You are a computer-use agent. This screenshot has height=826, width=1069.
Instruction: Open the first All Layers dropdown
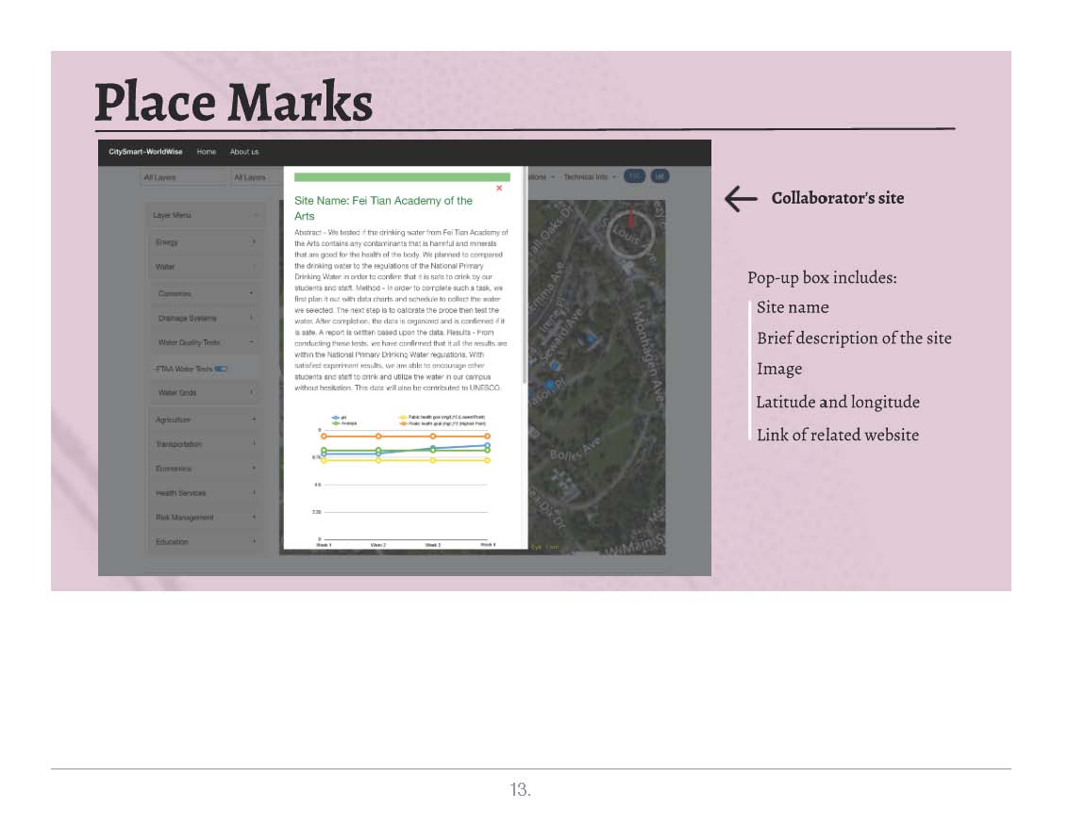(183, 177)
